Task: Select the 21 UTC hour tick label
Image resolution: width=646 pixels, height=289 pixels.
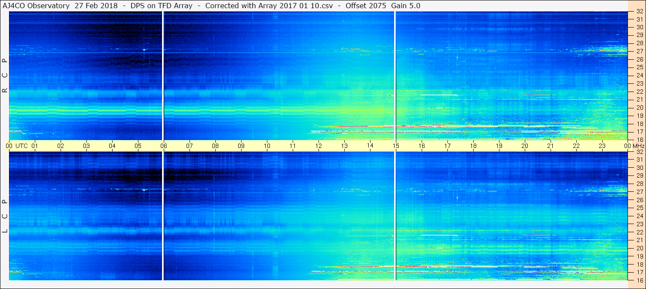Action: coord(551,146)
